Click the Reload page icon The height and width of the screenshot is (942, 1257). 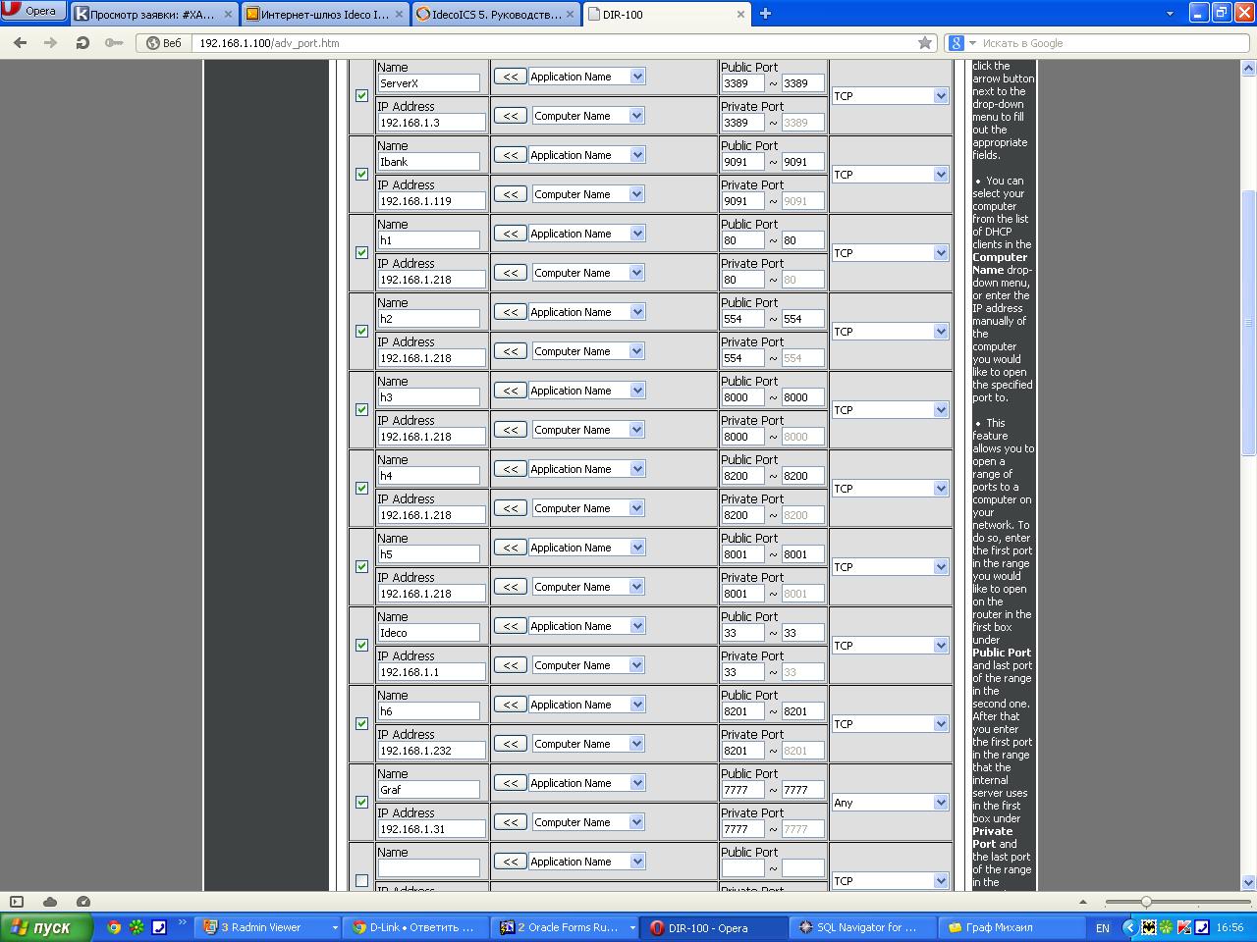point(82,43)
